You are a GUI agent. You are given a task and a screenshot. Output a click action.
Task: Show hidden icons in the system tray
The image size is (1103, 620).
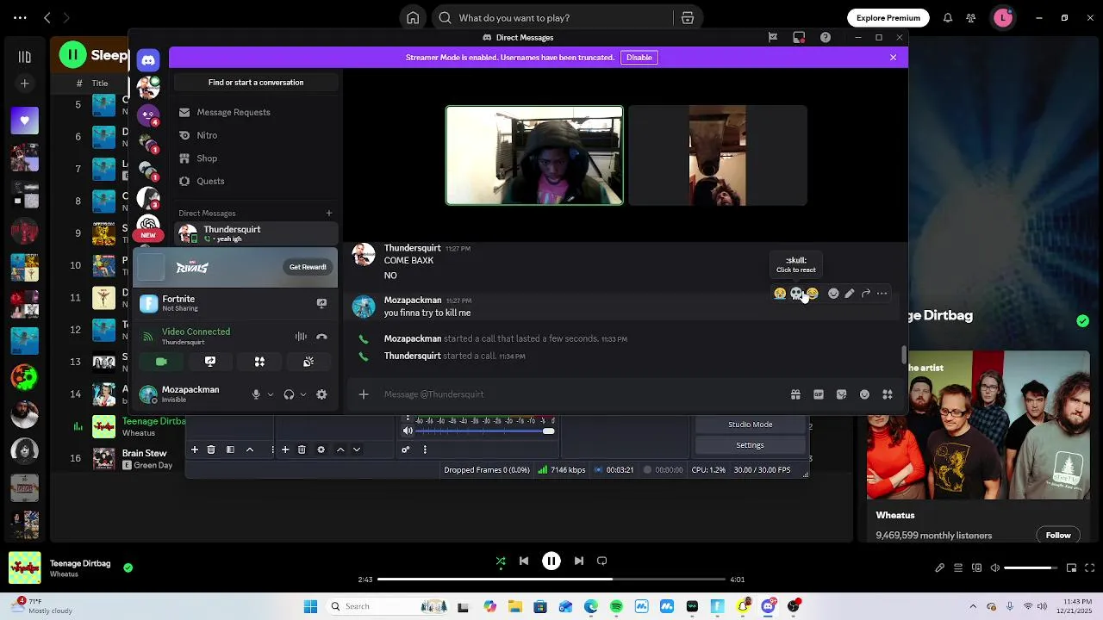(x=973, y=606)
